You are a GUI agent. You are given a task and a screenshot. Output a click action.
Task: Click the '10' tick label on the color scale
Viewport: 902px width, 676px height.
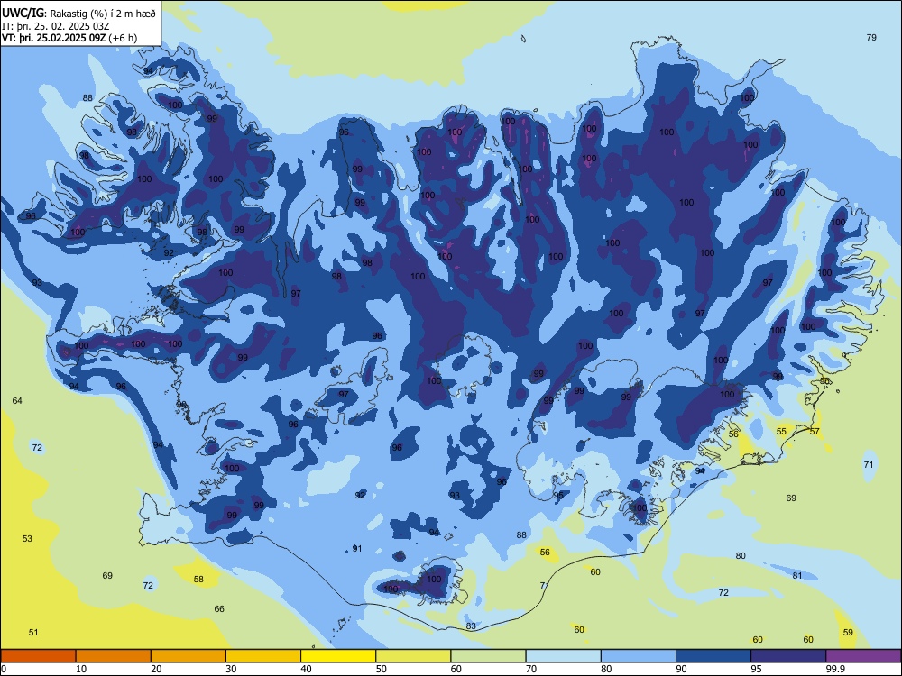81,669
